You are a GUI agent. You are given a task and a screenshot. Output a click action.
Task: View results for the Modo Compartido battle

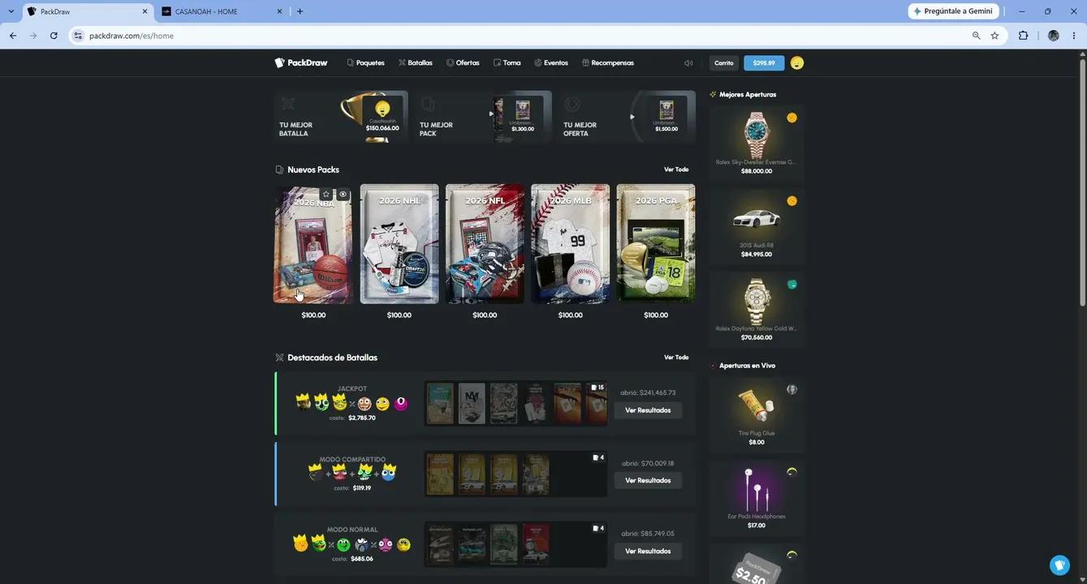tap(648, 480)
